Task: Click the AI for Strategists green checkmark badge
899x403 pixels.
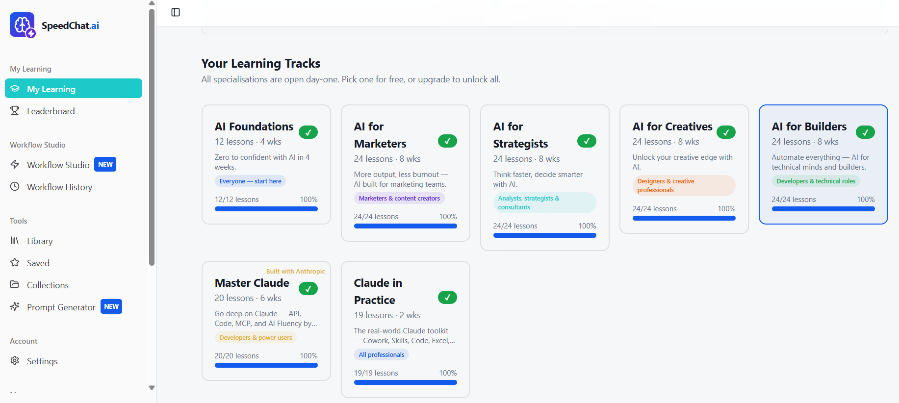Action: click(x=587, y=141)
